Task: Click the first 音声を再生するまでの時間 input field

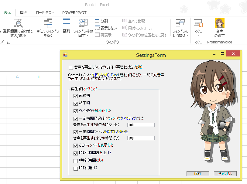Action: click(x=141, y=125)
